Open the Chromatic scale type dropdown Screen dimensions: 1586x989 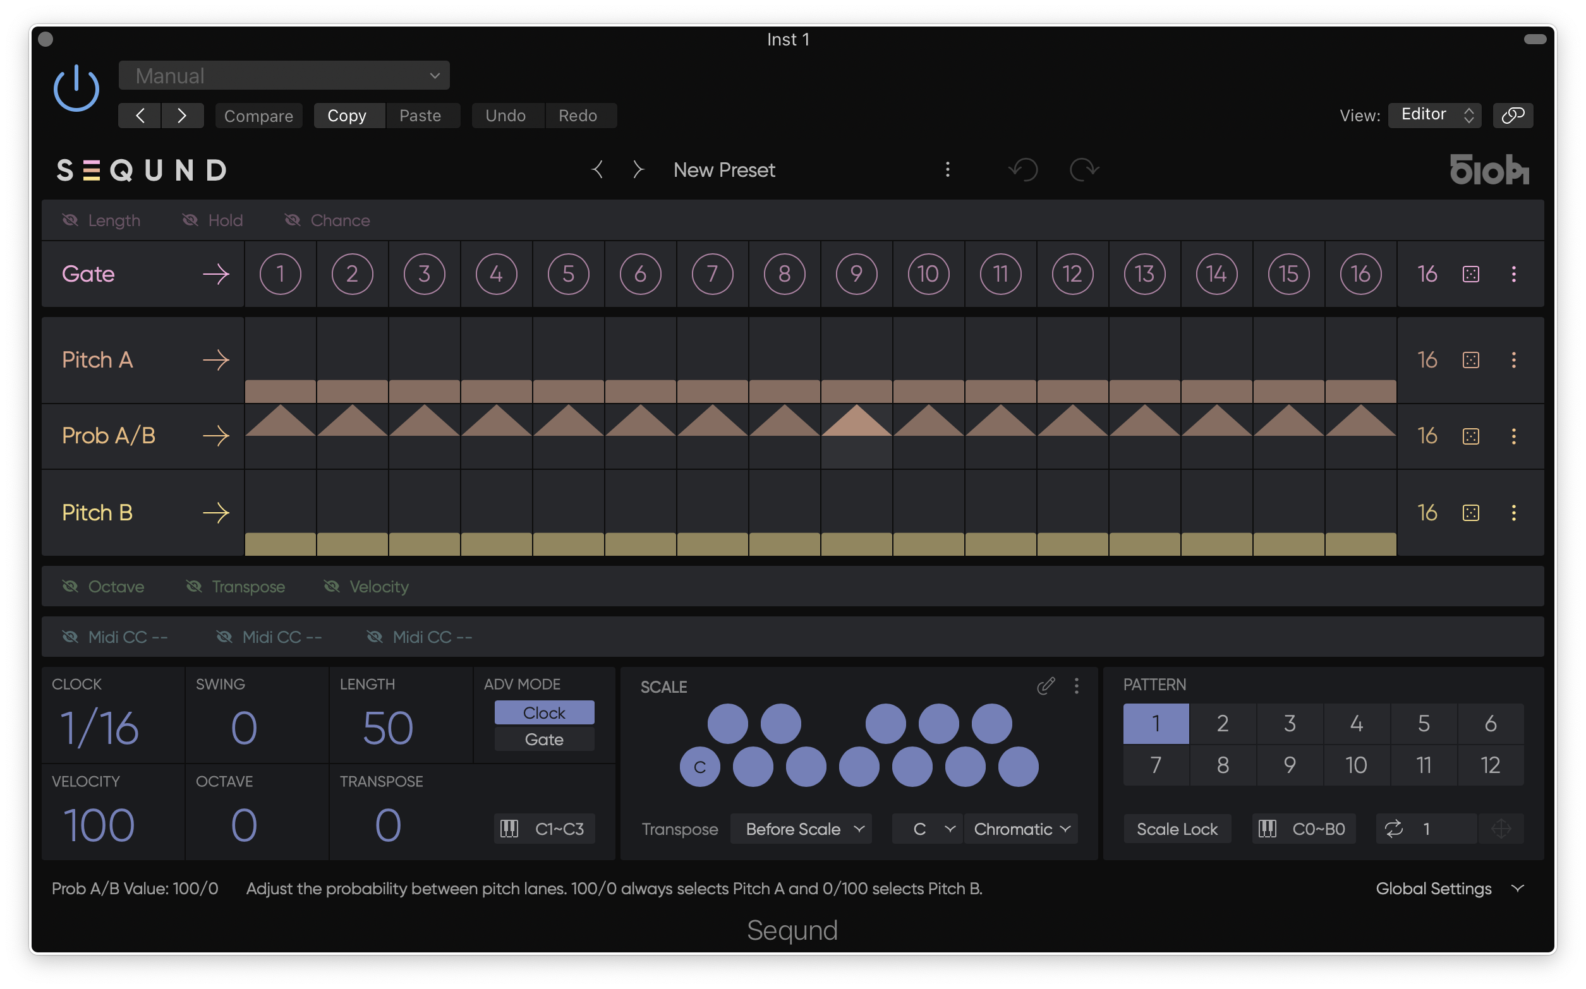point(1020,829)
